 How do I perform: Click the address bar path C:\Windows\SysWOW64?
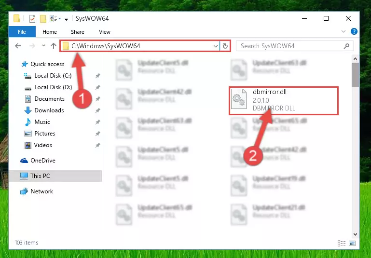click(106, 46)
